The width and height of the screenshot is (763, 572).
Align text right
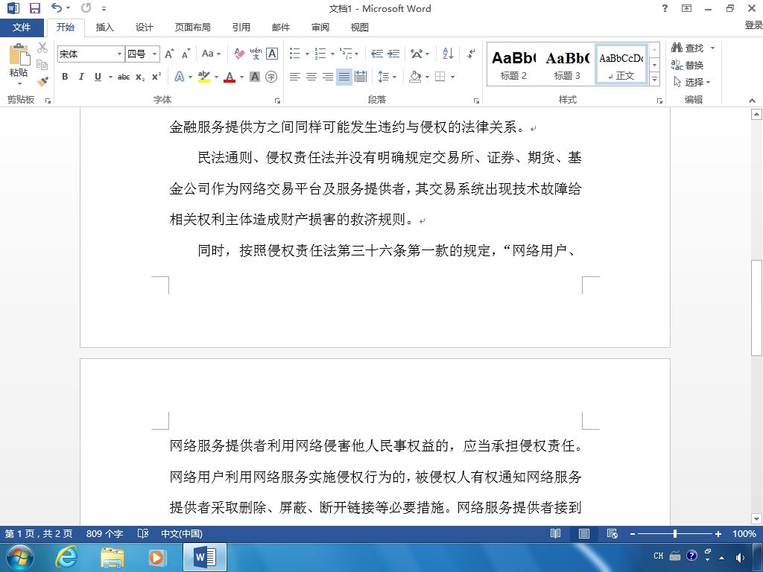328,77
